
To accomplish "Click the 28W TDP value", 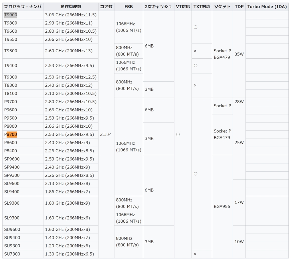I will point(239,102).
